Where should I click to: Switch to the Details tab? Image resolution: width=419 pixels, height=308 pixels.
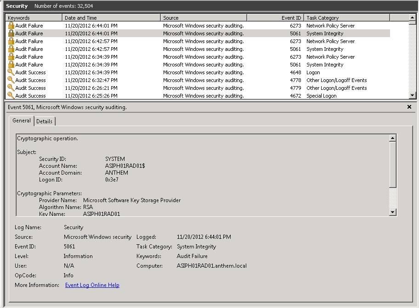(45, 121)
